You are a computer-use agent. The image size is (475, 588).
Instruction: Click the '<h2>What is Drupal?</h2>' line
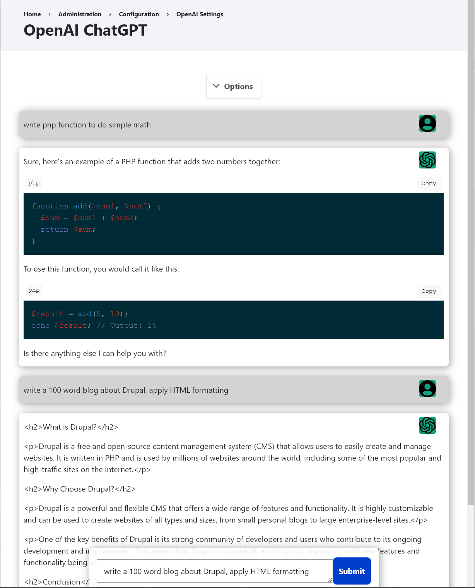point(71,427)
